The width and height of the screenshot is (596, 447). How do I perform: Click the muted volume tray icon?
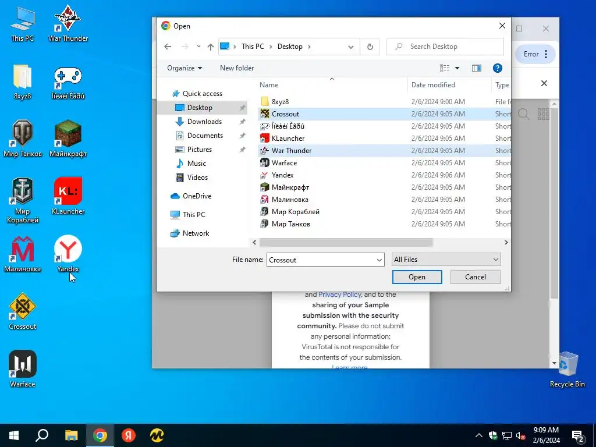click(x=521, y=435)
